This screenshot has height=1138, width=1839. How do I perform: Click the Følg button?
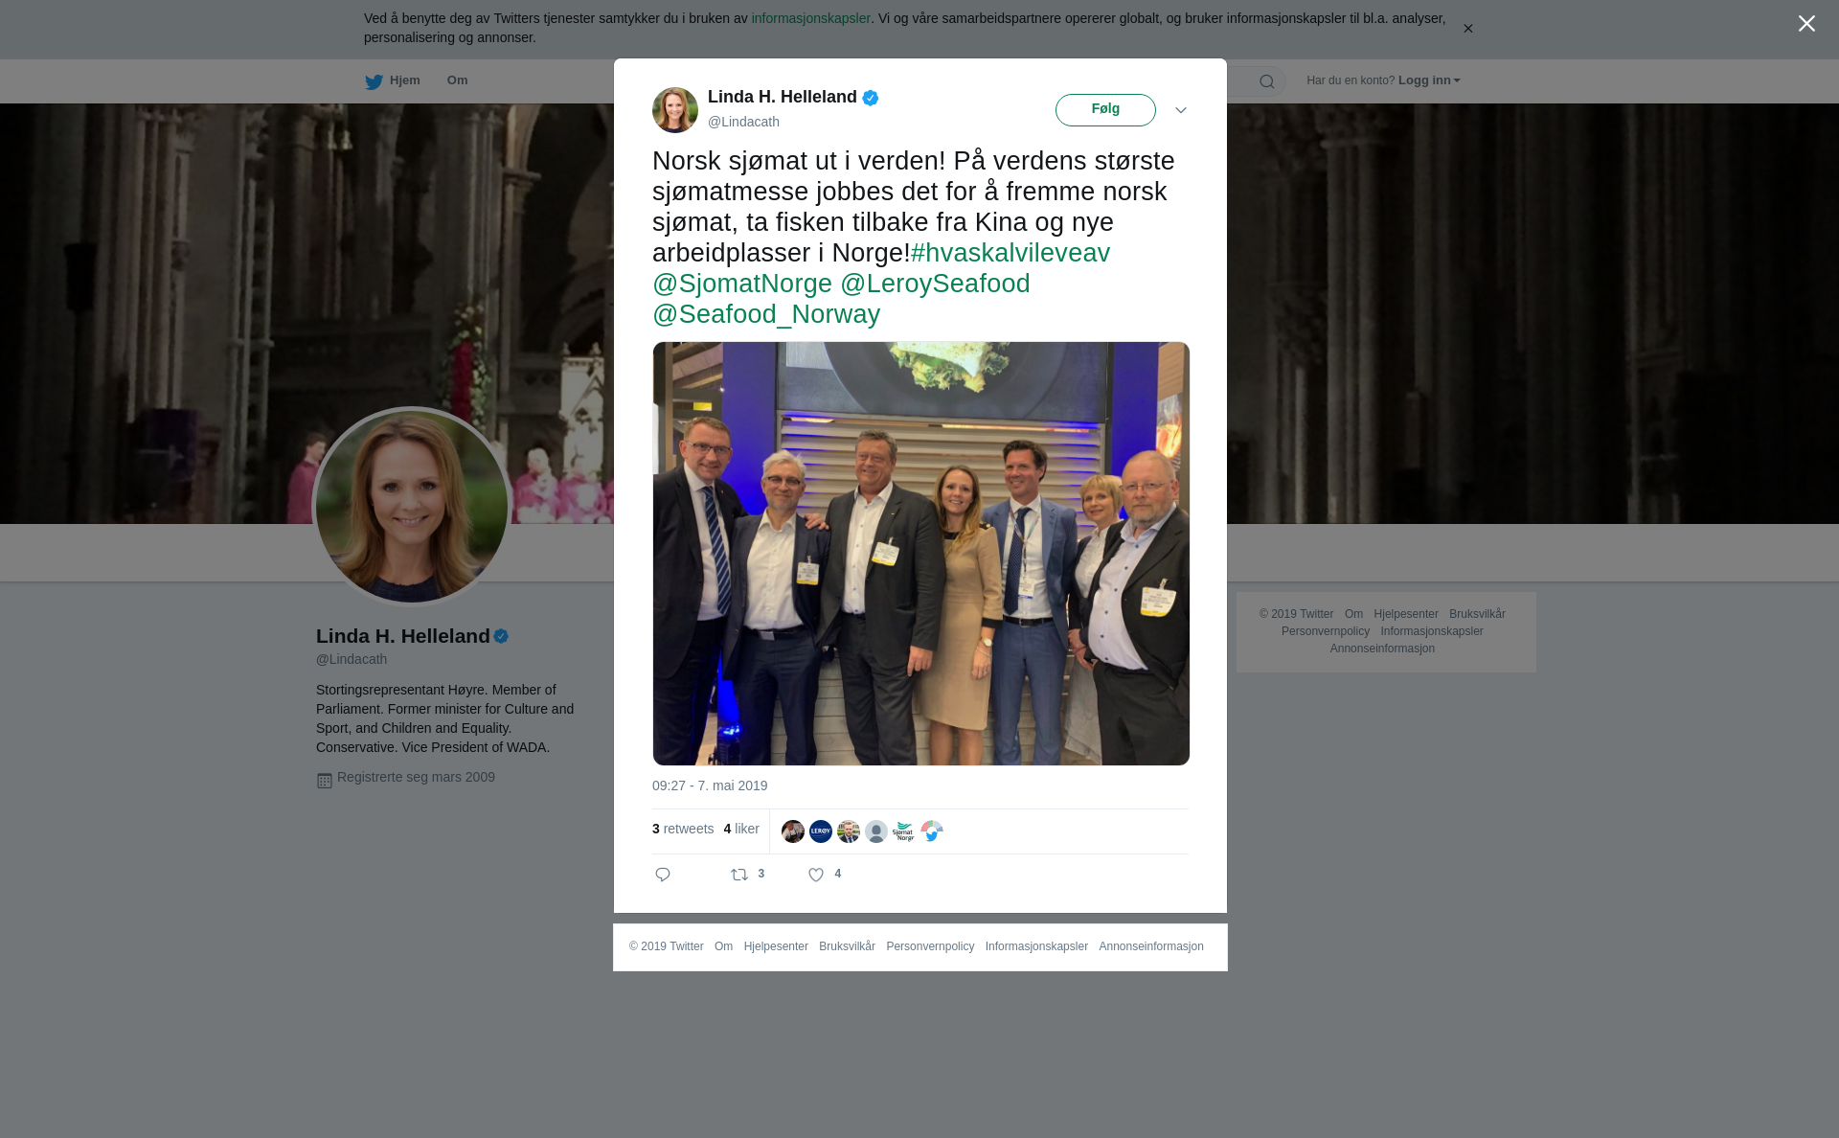click(x=1105, y=110)
